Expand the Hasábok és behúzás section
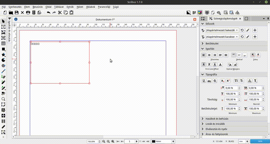 [217, 119]
